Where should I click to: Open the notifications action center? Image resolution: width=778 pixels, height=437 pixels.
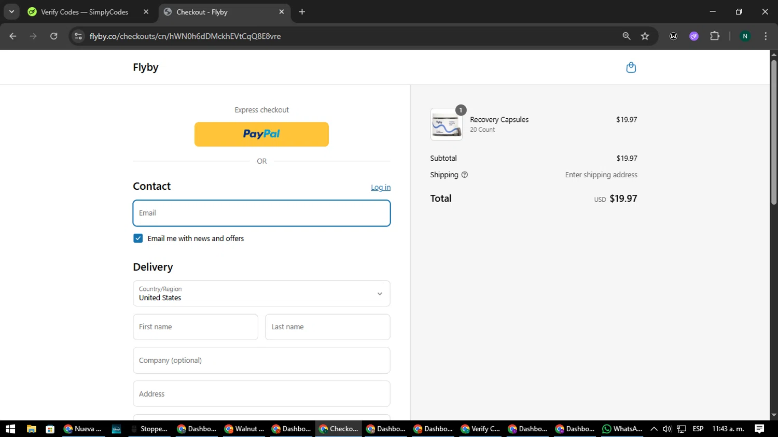tap(759, 429)
